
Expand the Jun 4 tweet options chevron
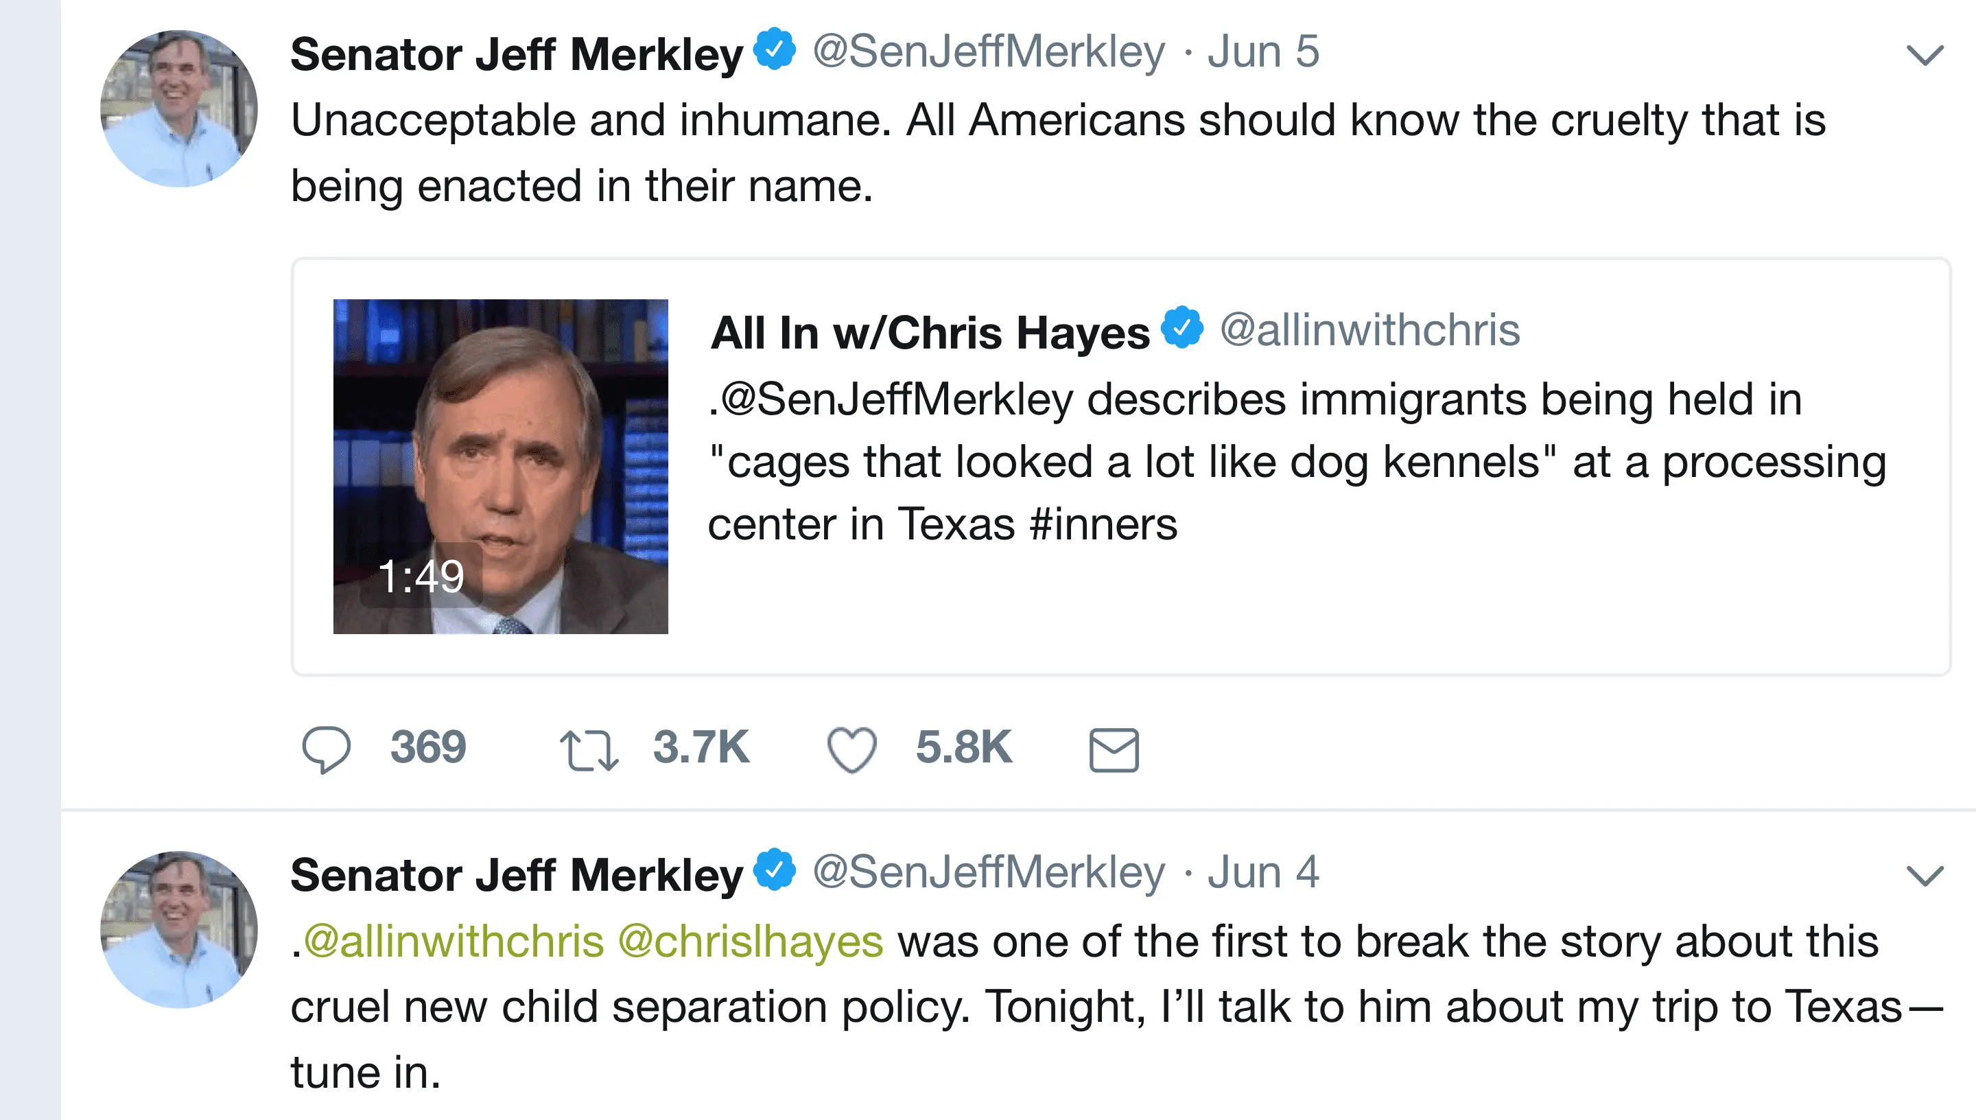click(x=1925, y=876)
